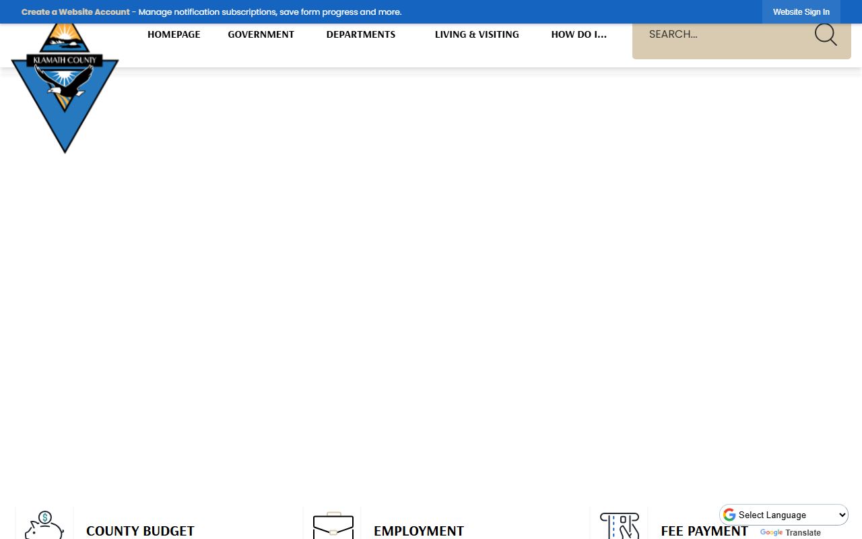This screenshot has width=862, height=539.
Task: Open the Employment link
Action: [x=419, y=531]
